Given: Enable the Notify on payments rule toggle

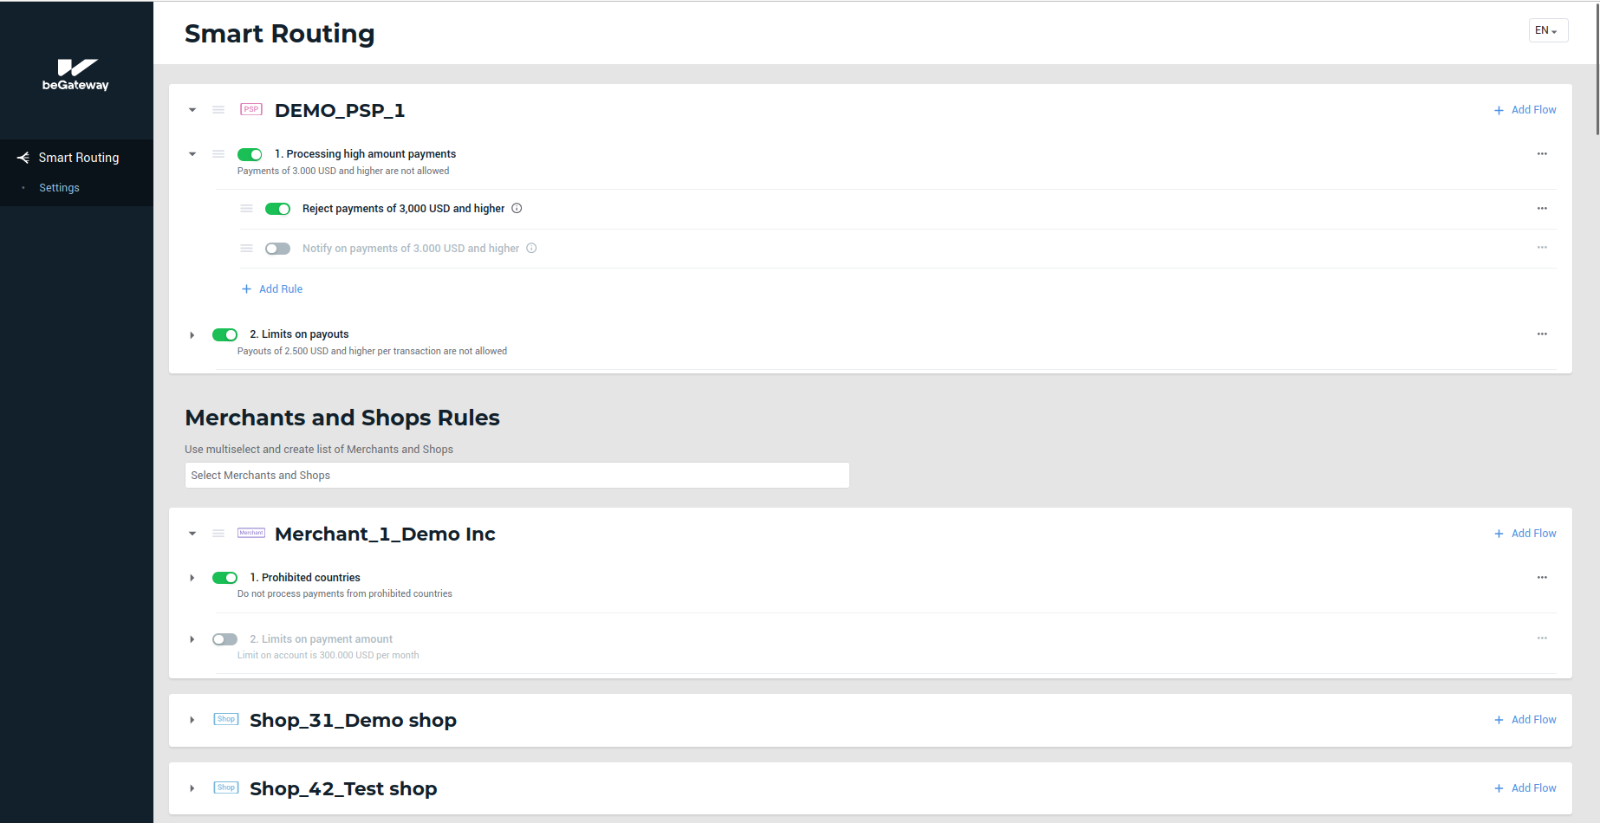Looking at the screenshot, I should [277, 249].
